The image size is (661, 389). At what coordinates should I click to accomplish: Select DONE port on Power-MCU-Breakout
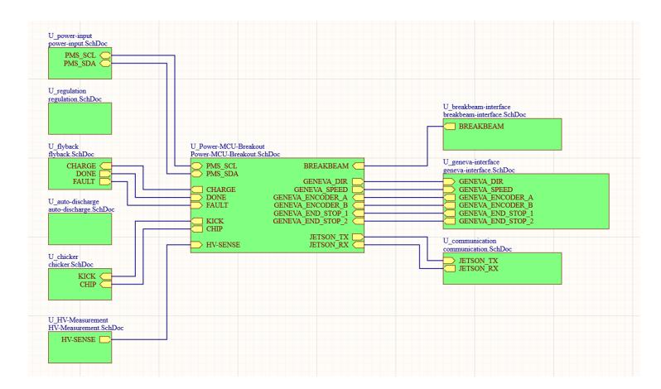coord(197,198)
